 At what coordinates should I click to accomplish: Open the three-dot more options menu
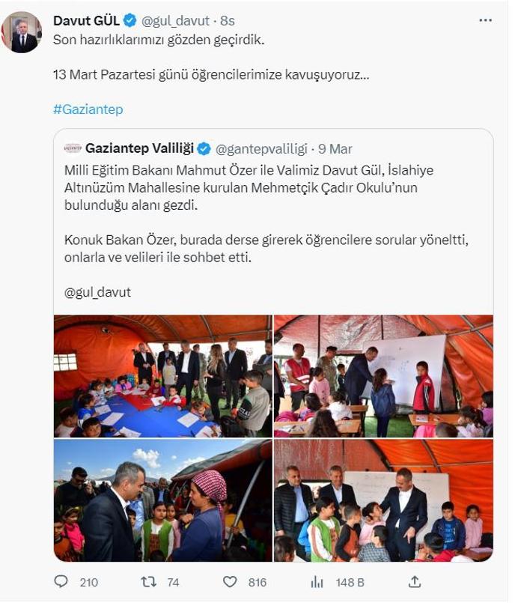pyautogui.click(x=486, y=20)
